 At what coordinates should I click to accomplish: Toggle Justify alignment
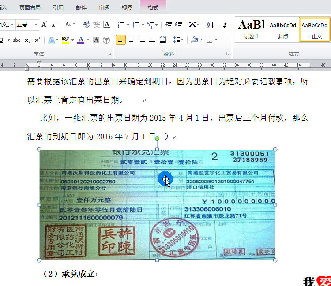[x=152, y=40]
